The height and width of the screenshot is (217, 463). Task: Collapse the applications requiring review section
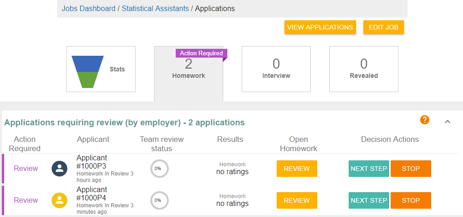[x=447, y=122]
